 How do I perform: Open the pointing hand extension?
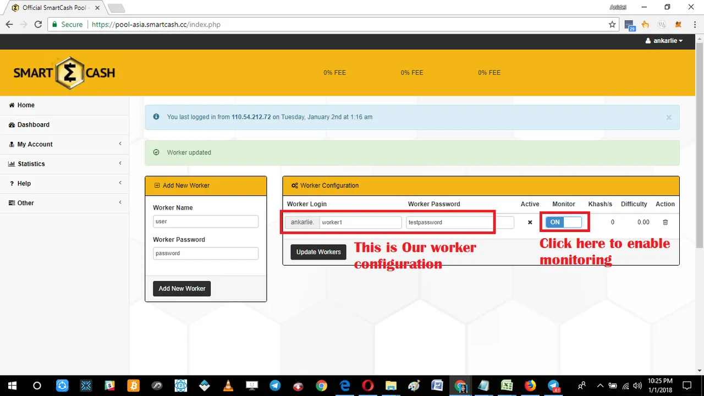(645, 24)
